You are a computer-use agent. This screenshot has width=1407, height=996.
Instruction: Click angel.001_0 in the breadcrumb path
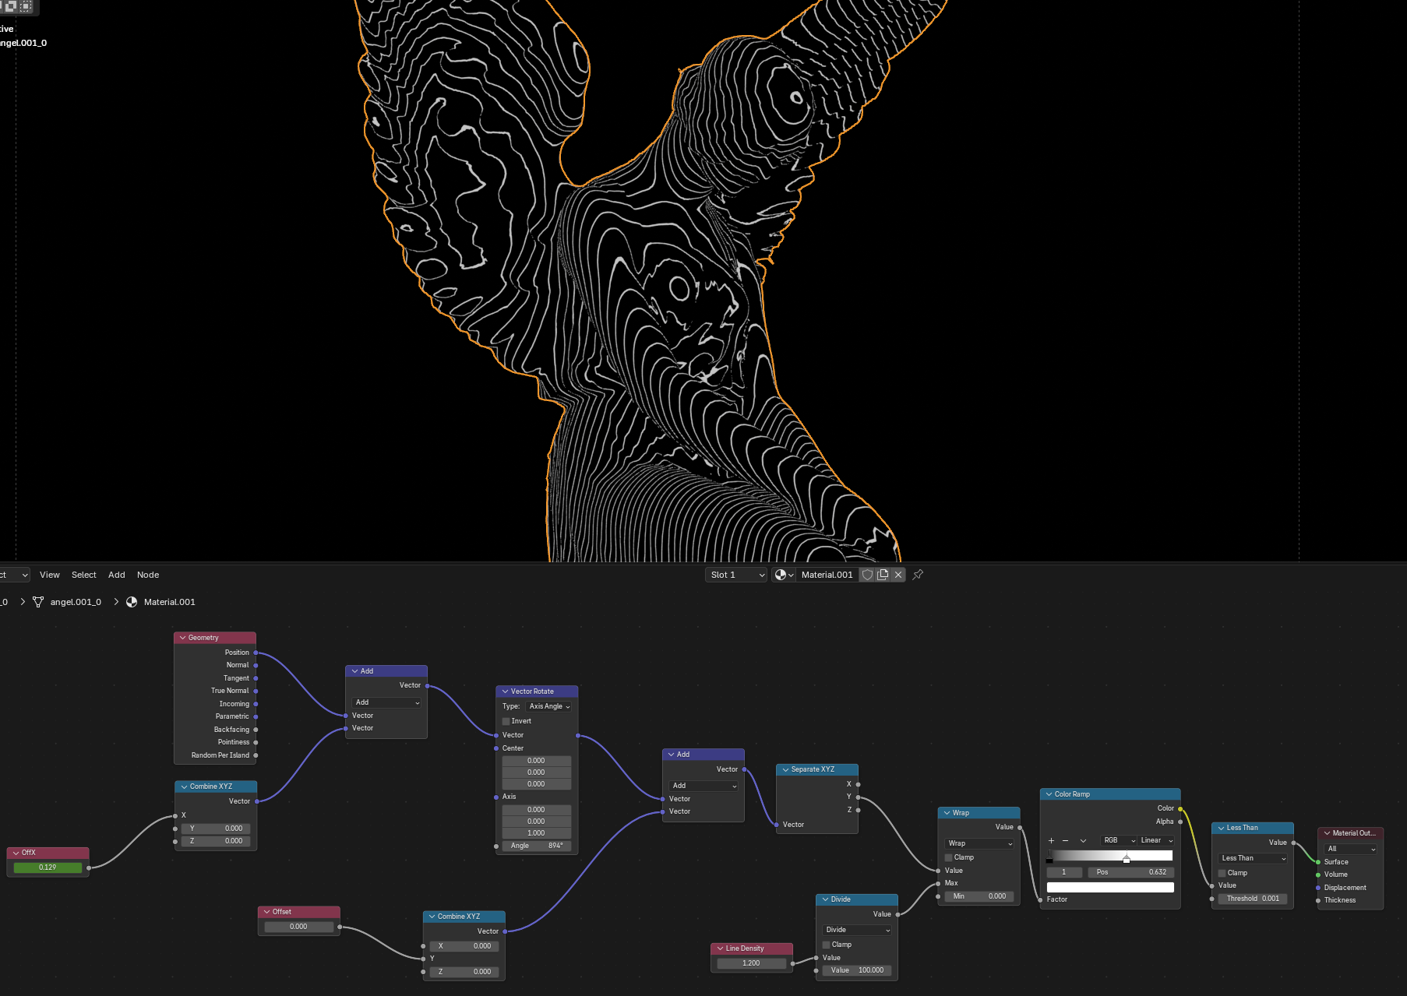pyautogui.click(x=76, y=602)
